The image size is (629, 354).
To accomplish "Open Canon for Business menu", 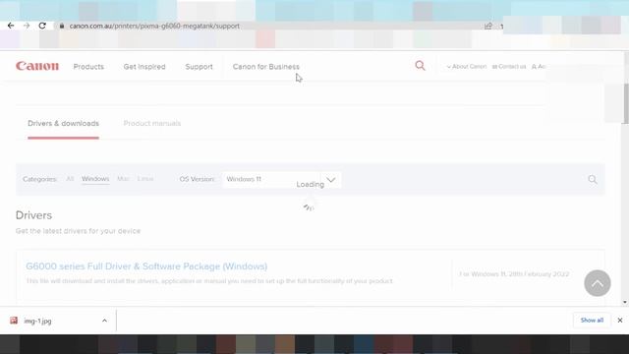I will [x=266, y=67].
